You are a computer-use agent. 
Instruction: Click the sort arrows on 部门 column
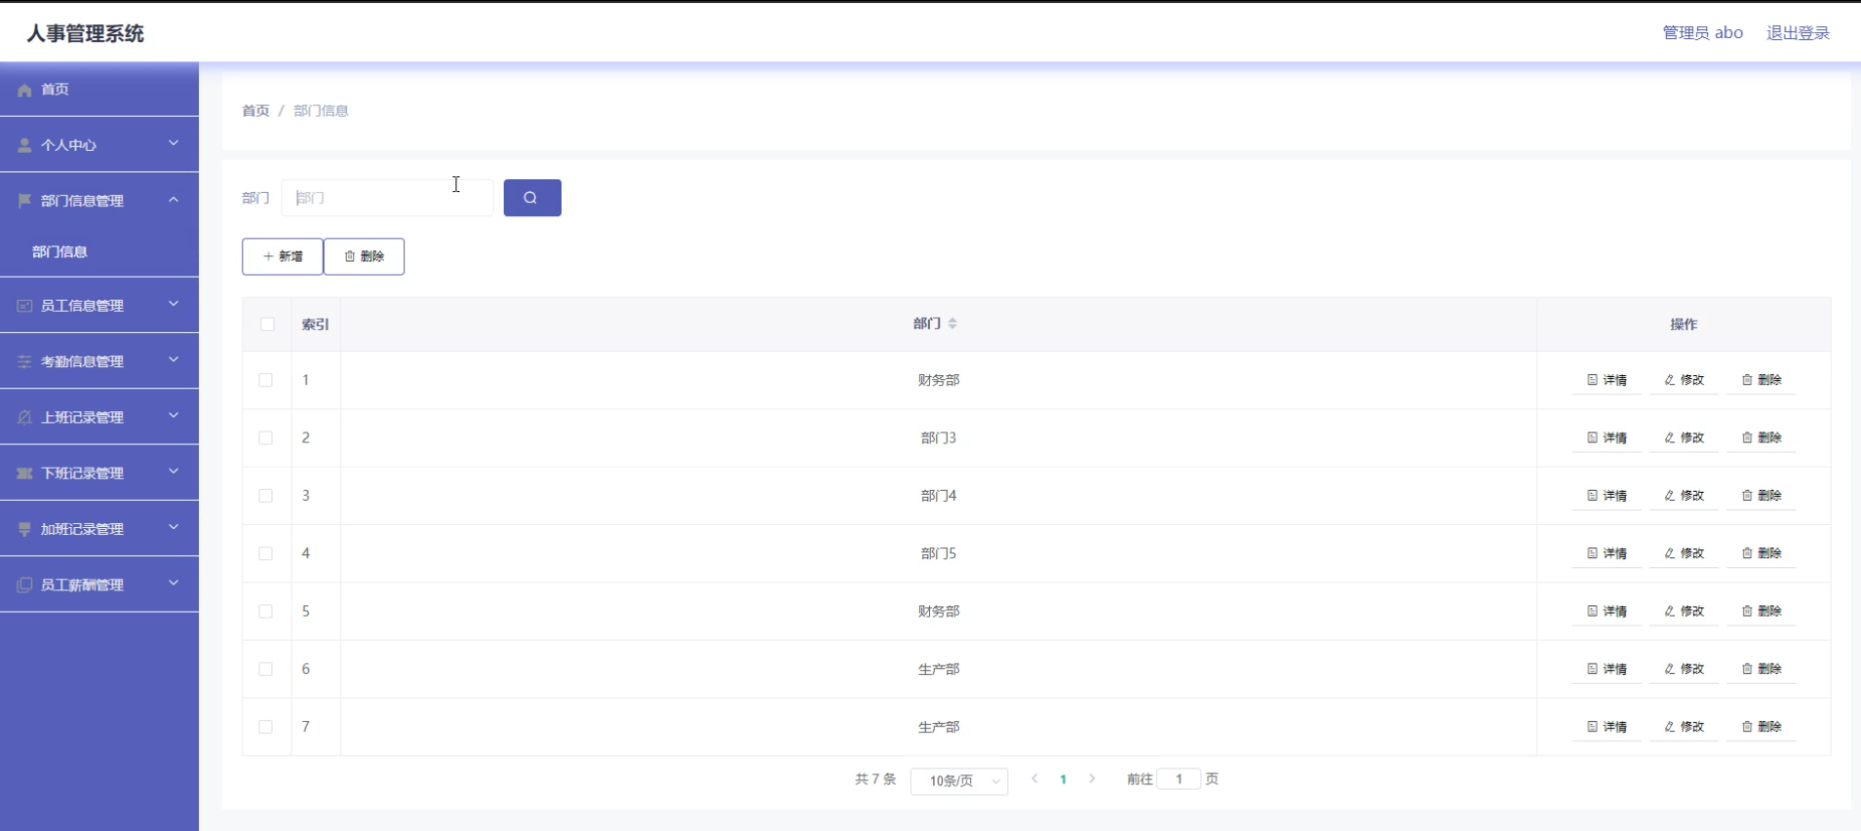click(x=952, y=323)
